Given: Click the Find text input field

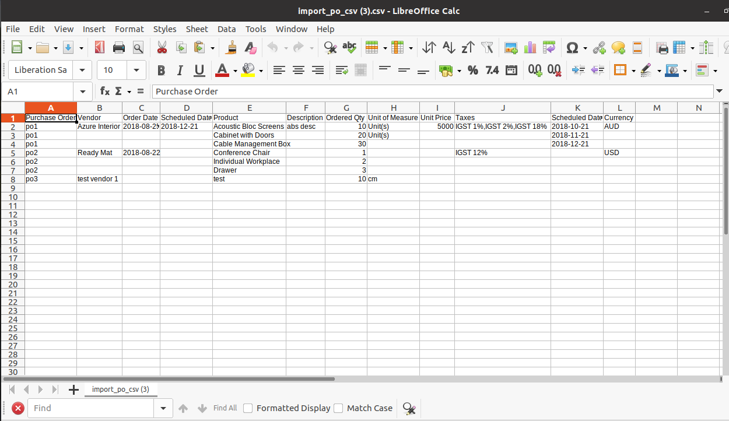Looking at the screenshot, I should [91, 408].
